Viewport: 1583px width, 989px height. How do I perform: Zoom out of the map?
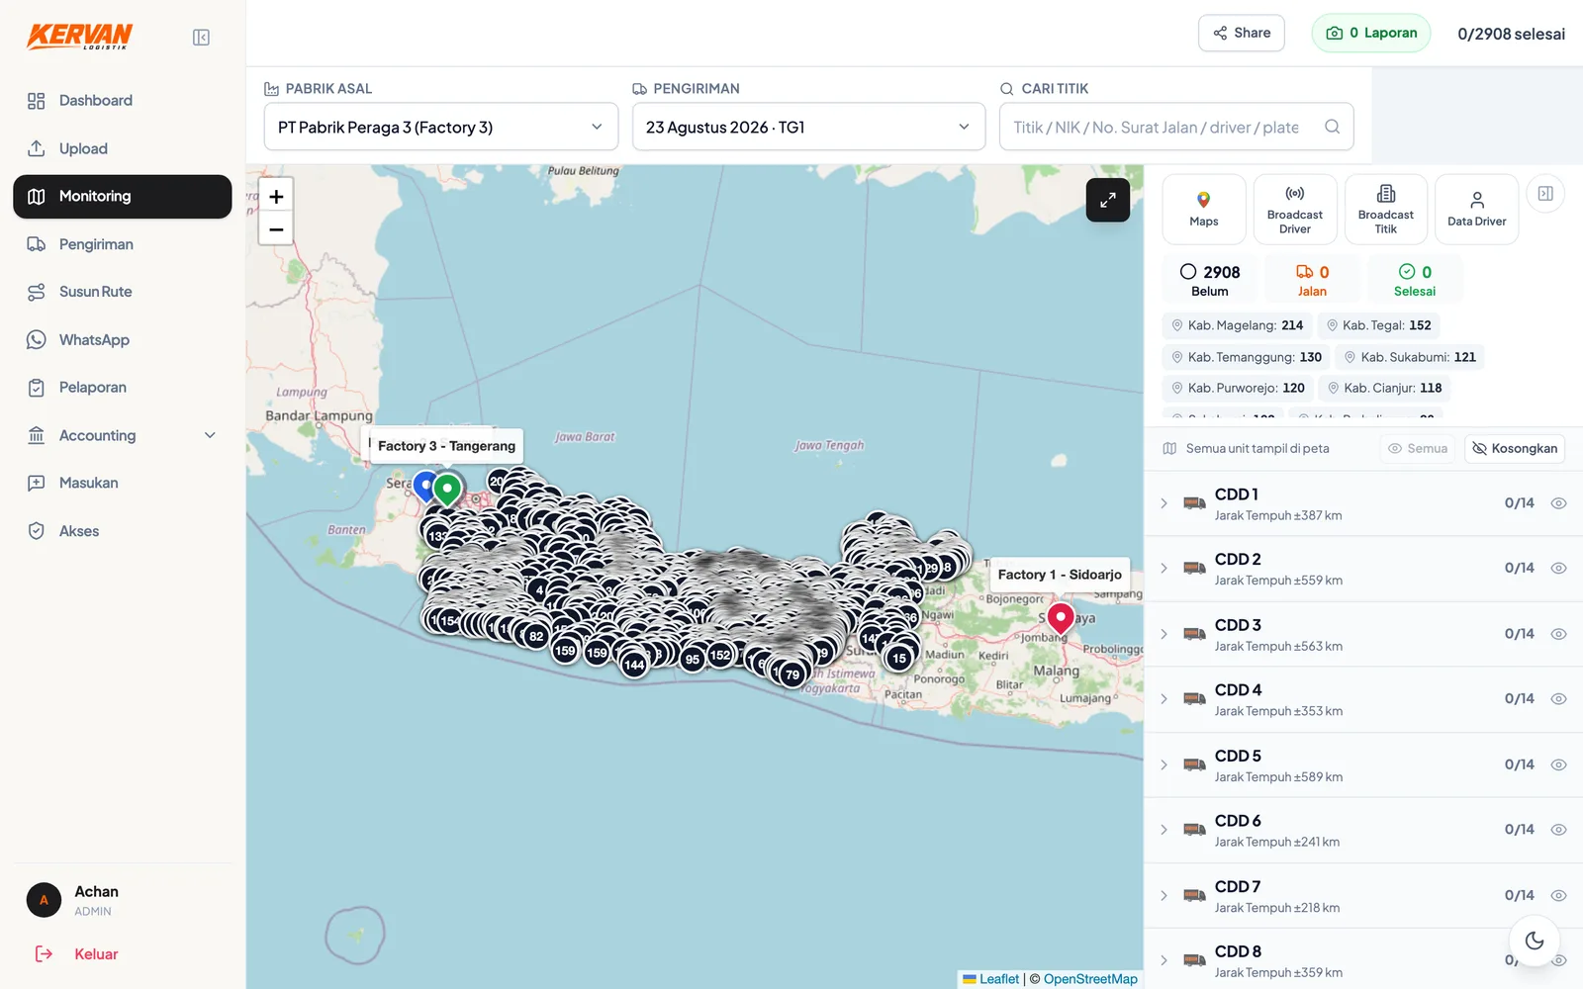click(x=276, y=229)
